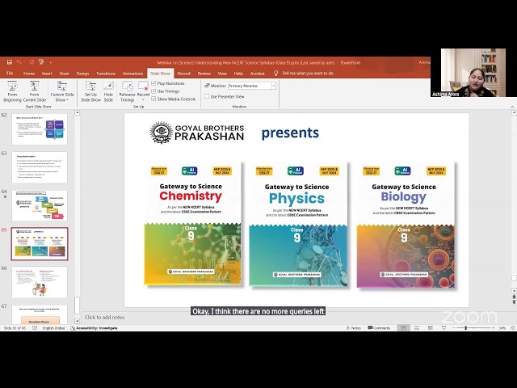517x388 pixels.
Task: Open Set Up Slide Show dialog
Action: 90,91
